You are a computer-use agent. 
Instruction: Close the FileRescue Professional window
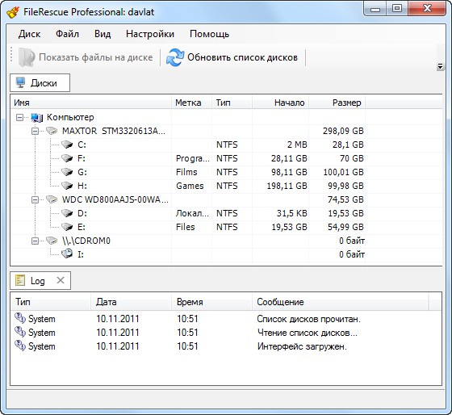click(x=427, y=9)
